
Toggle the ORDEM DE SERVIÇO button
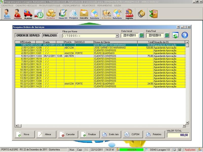pyautogui.click(x=28, y=35)
